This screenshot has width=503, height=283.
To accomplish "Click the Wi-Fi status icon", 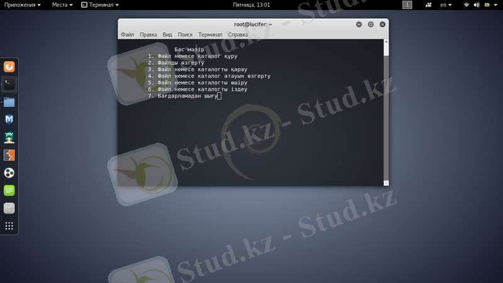I will click(467, 4).
